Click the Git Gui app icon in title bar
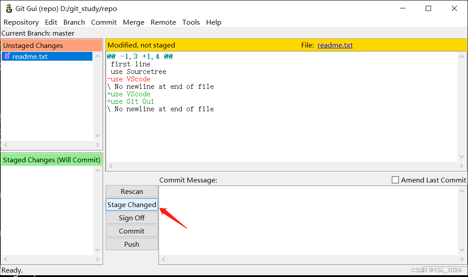The image size is (468, 277). pos(9,8)
